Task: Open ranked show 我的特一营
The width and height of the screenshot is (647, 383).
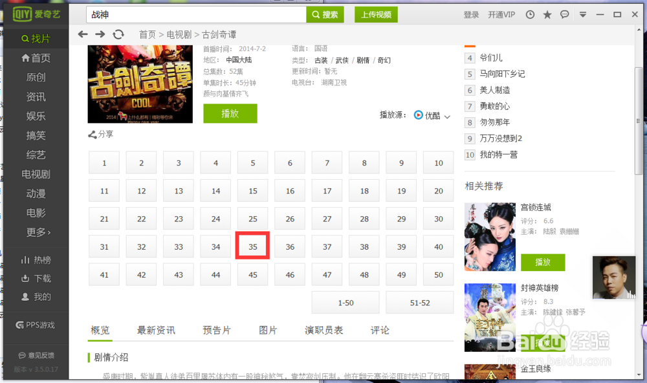Action: tap(498, 155)
